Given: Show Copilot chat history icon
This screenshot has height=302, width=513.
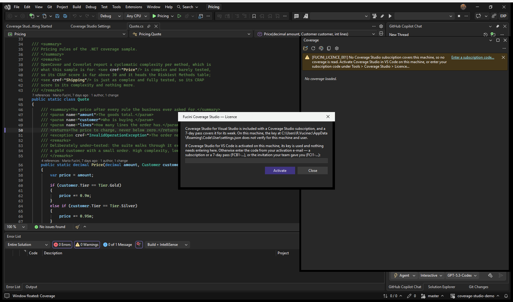Looking at the screenshot, I should [485, 34].
